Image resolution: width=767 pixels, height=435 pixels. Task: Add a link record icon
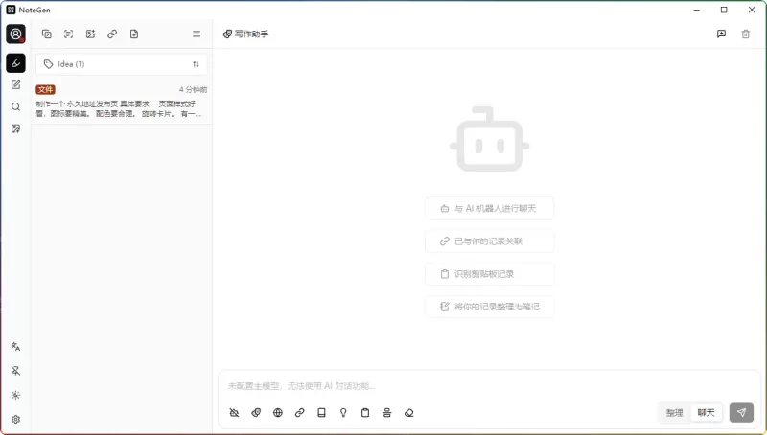[112, 34]
